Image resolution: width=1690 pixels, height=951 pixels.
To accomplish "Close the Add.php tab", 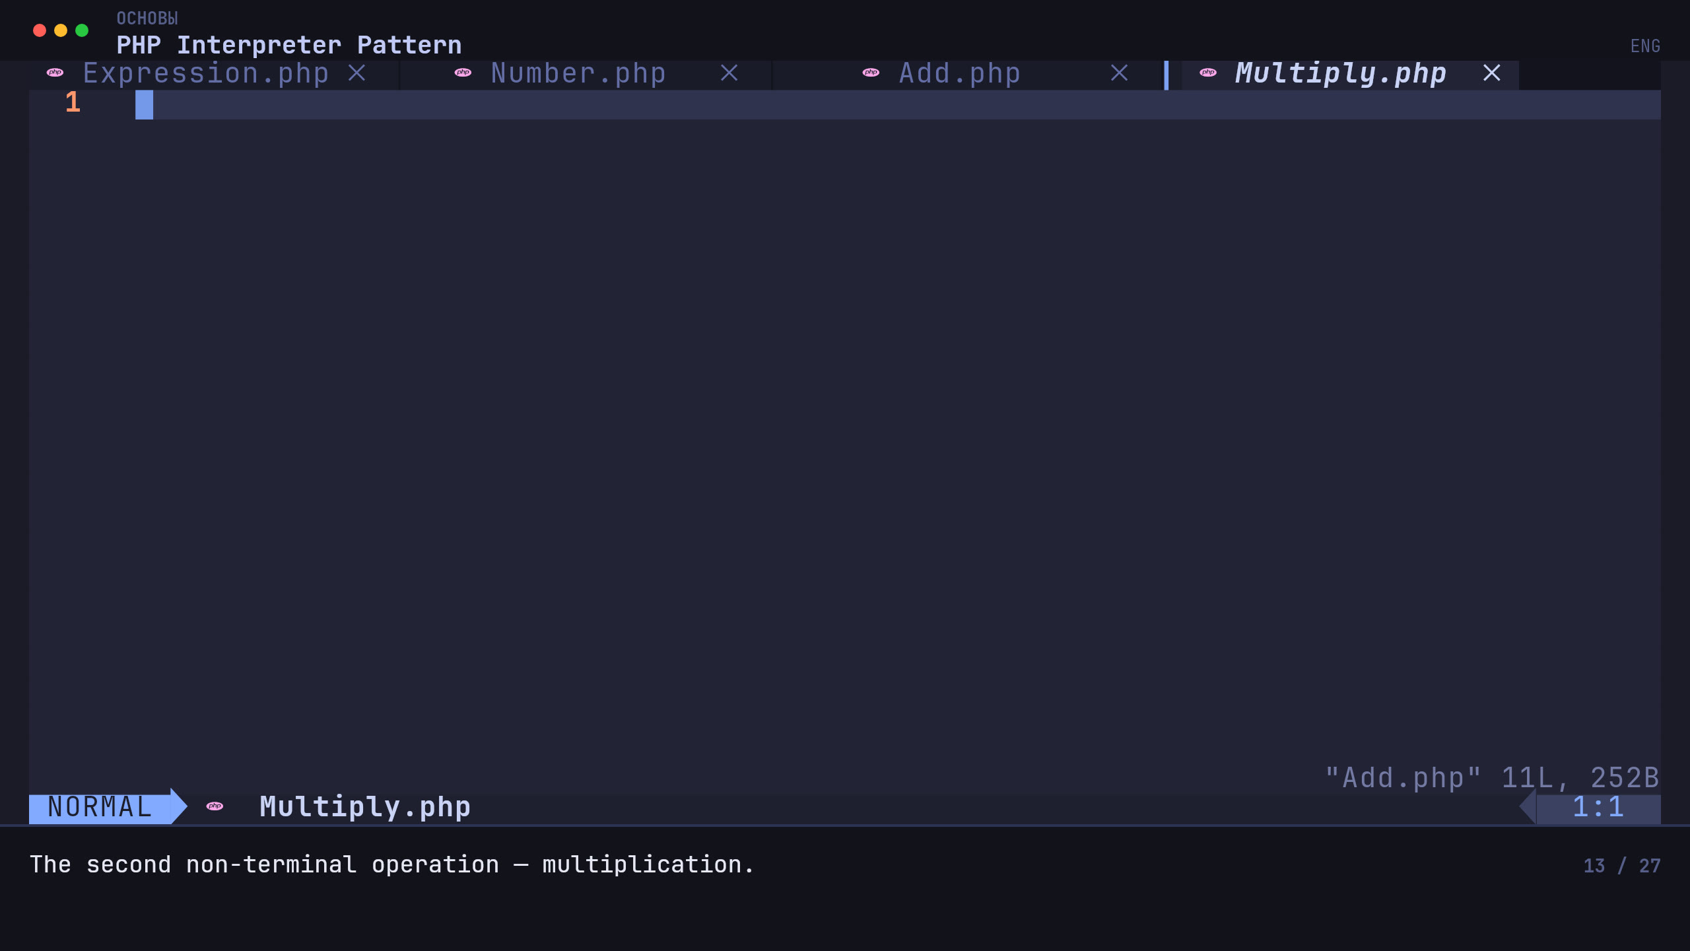I will [1119, 73].
